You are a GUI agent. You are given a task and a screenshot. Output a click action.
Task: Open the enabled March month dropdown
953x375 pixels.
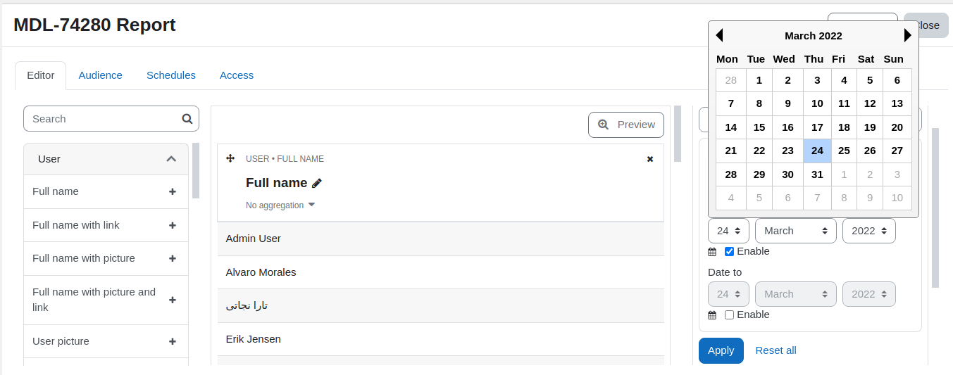[796, 231]
